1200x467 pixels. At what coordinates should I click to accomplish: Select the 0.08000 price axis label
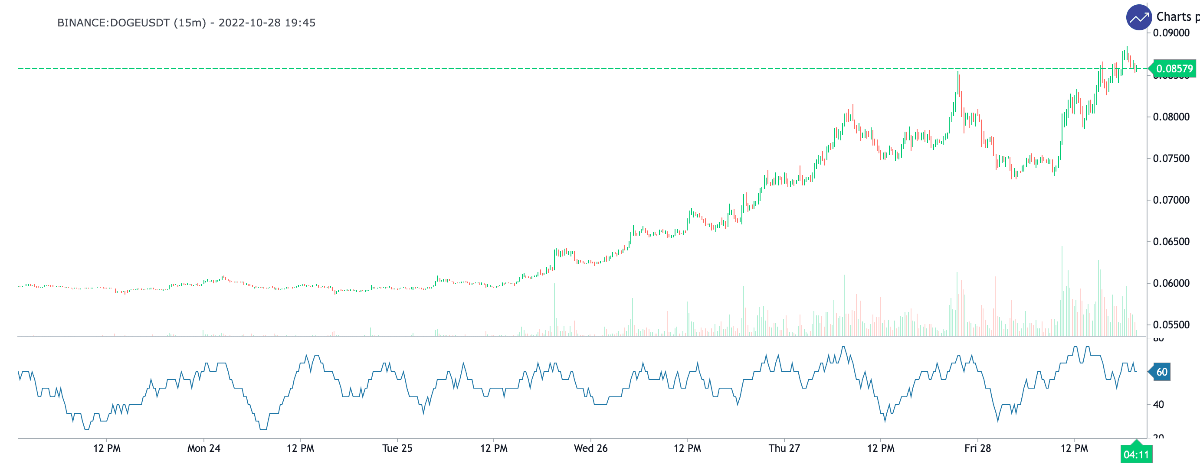[x=1170, y=117]
